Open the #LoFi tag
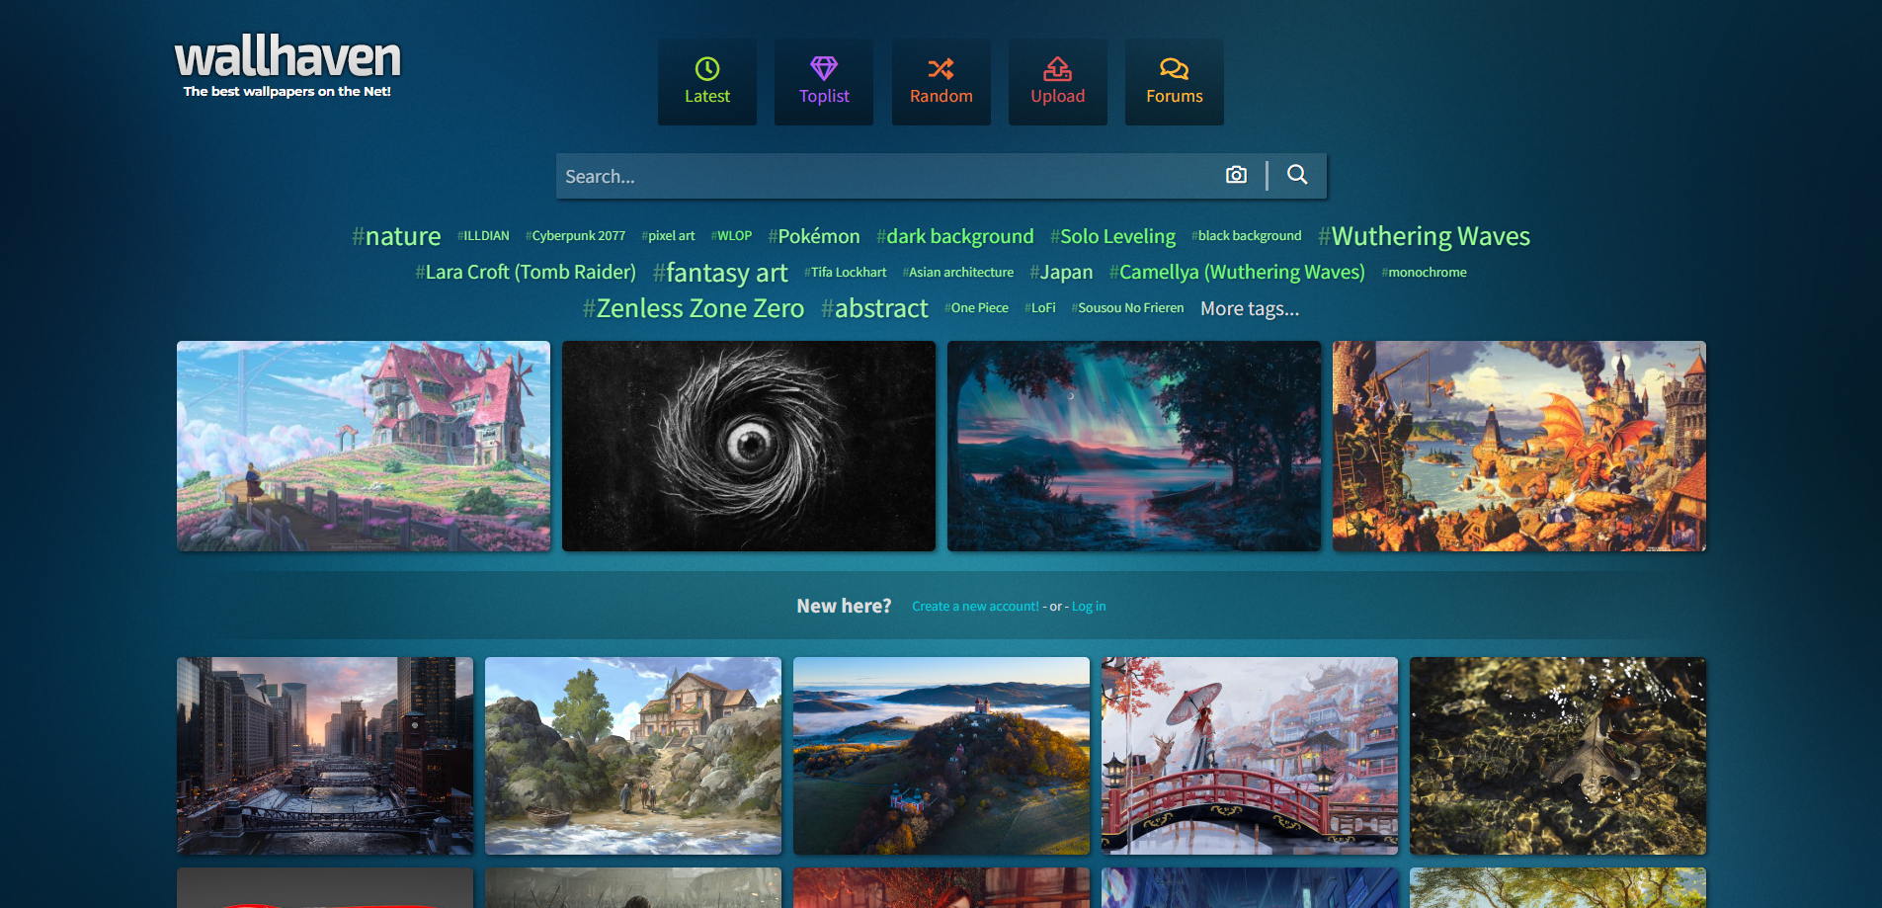The height and width of the screenshot is (908, 1882). tap(1040, 308)
